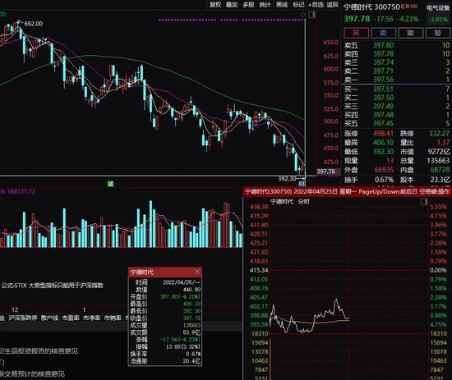Click the 卖二 price 397.71
This screenshot has height=380, width=452.
click(384, 71)
